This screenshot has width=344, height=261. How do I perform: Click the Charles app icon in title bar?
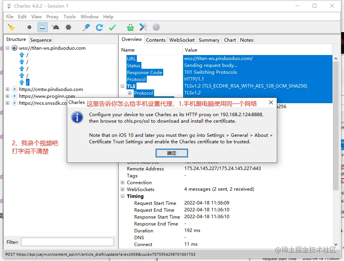(9, 6)
